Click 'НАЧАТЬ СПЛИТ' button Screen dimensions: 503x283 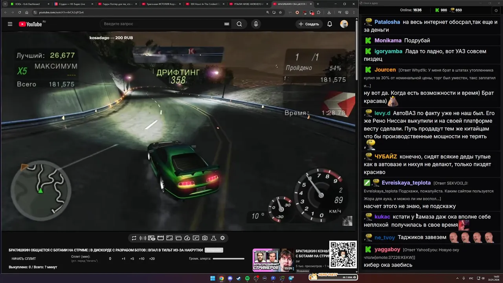pyautogui.click(x=24, y=259)
